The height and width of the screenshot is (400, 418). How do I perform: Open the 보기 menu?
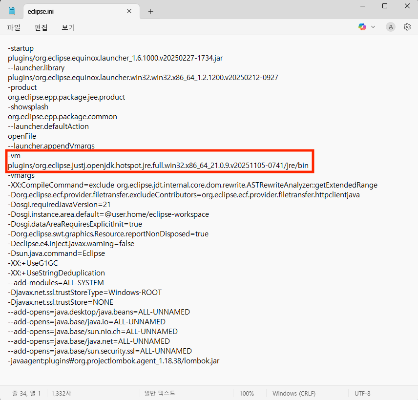[x=68, y=28]
